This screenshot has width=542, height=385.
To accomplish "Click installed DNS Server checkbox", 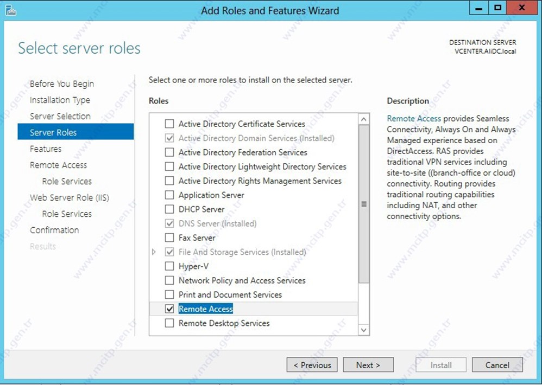I will click(x=169, y=223).
